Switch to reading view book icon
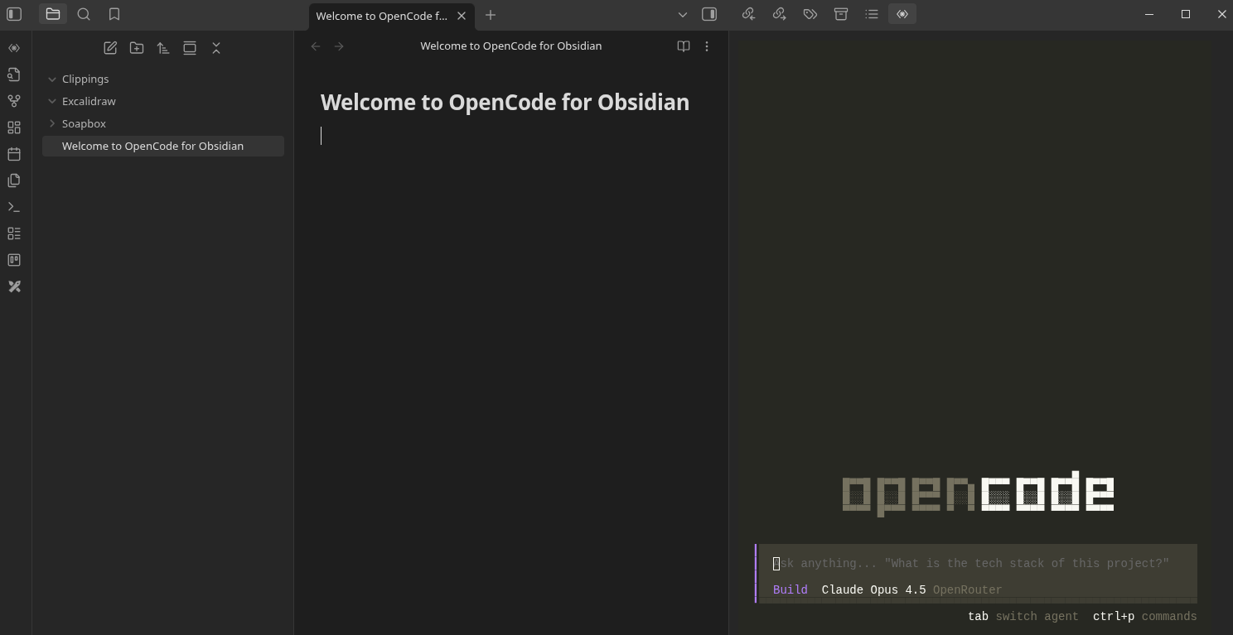This screenshot has height=635, width=1233. coord(684,46)
